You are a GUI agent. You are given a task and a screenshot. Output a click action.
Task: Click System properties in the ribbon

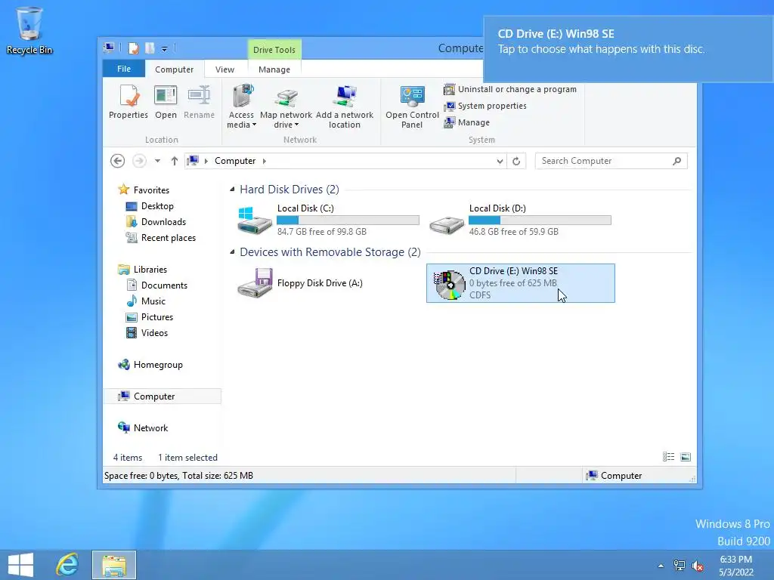(485, 106)
